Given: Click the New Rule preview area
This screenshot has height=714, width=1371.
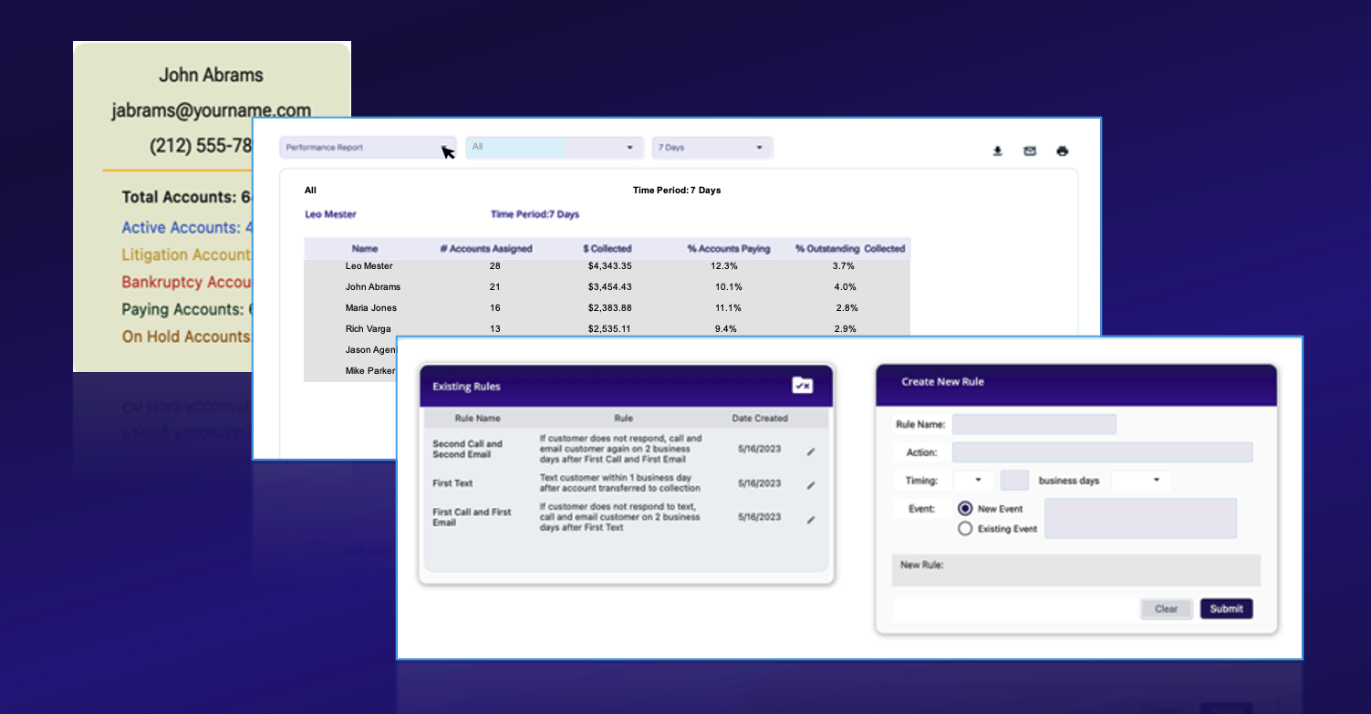Looking at the screenshot, I should pos(1076,570).
